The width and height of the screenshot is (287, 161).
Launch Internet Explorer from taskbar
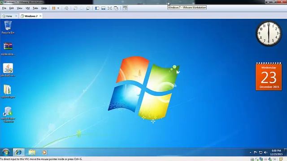pyautogui.click(x=18, y=152)
